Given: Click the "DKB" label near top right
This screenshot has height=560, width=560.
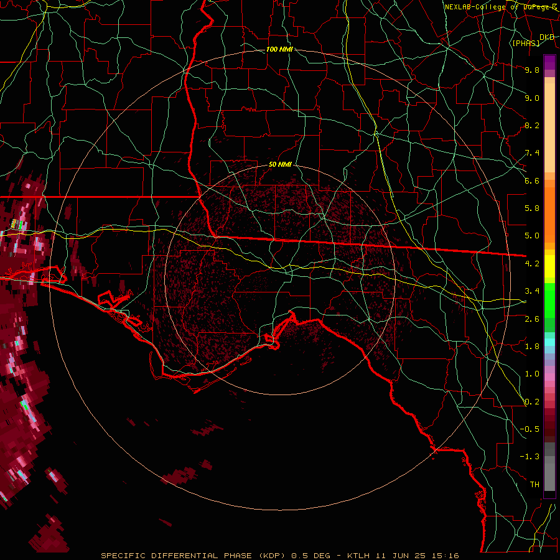Looking at the screenshot, I should [547, 37].
